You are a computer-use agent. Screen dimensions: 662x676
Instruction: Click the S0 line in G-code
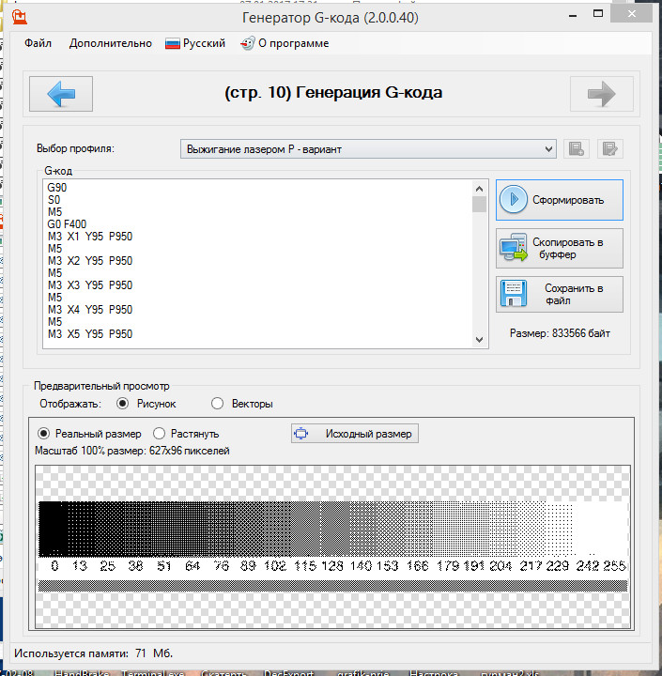[54, 200]
